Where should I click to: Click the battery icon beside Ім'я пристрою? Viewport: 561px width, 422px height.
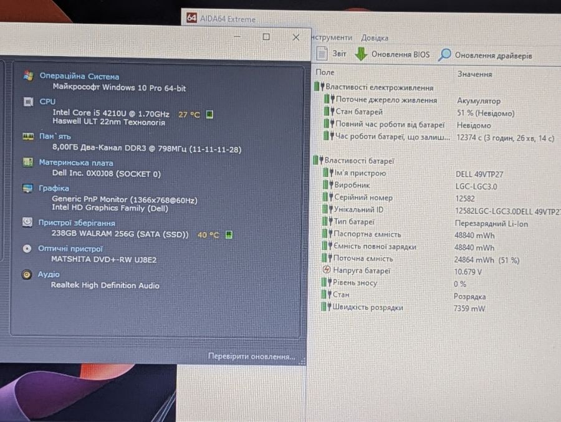(328, 173)
